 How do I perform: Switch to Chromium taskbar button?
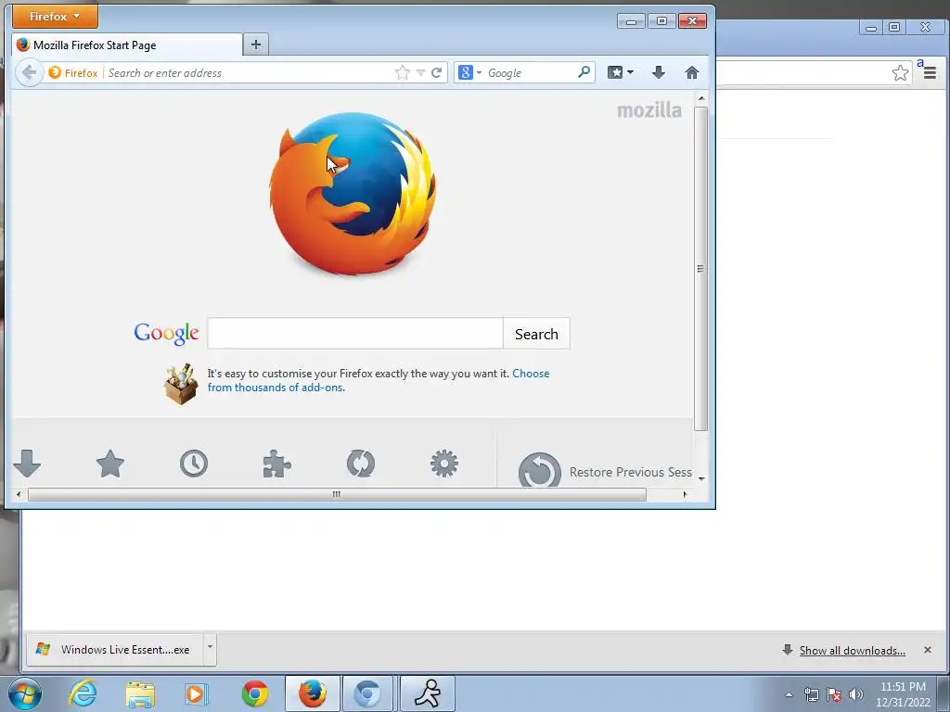coord(367,693)
